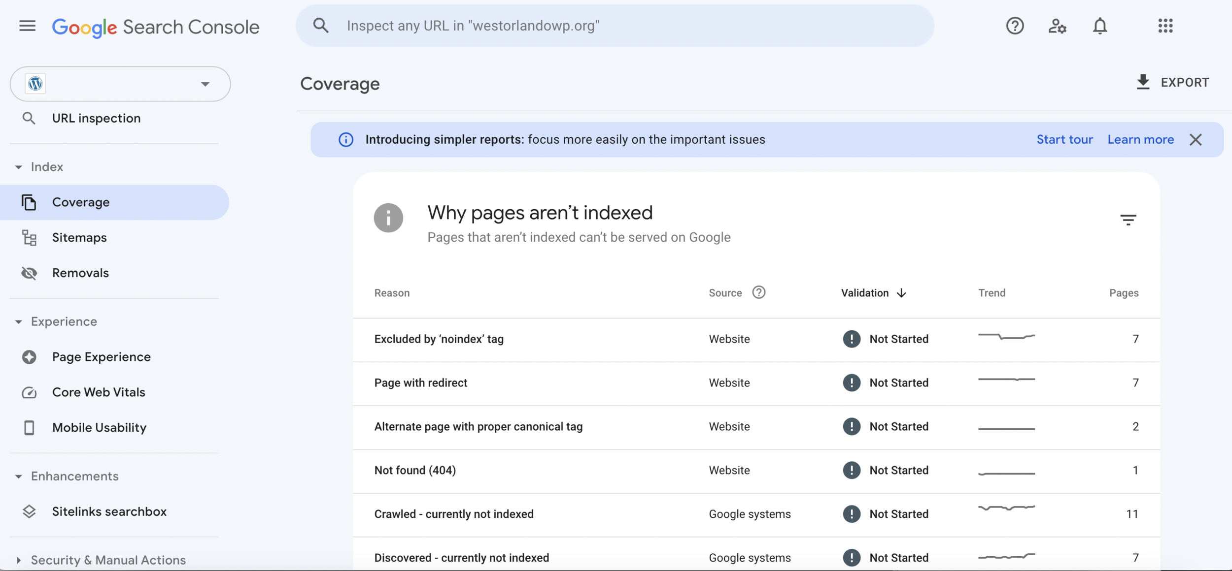The image size is (1232, 571).
Task: Expand Security & Manual Actions section
Action: (x=19, y=560)
